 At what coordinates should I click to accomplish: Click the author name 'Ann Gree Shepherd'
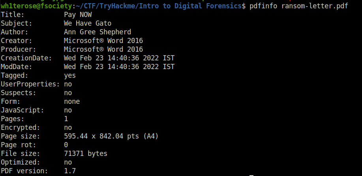[x=98, y=32]
